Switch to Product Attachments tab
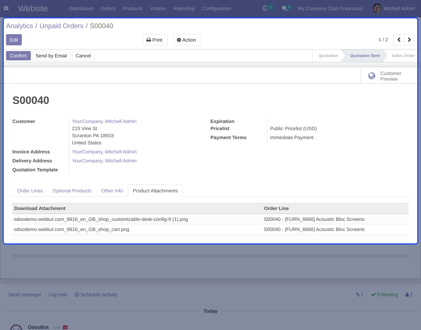 (155, 191)
